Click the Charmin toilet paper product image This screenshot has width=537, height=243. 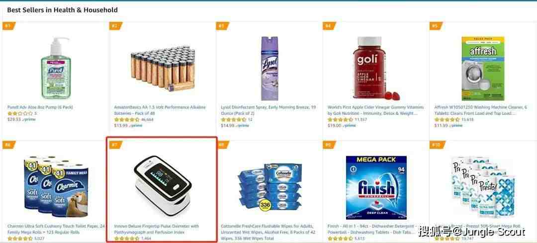pyautogui.click(x=57, y=186)
